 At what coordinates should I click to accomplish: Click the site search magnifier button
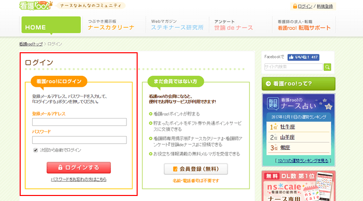click(327, 67)
